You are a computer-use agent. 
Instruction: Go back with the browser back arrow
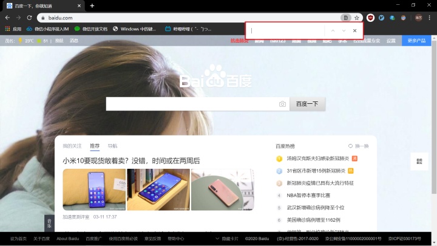[x=7, y=18]
